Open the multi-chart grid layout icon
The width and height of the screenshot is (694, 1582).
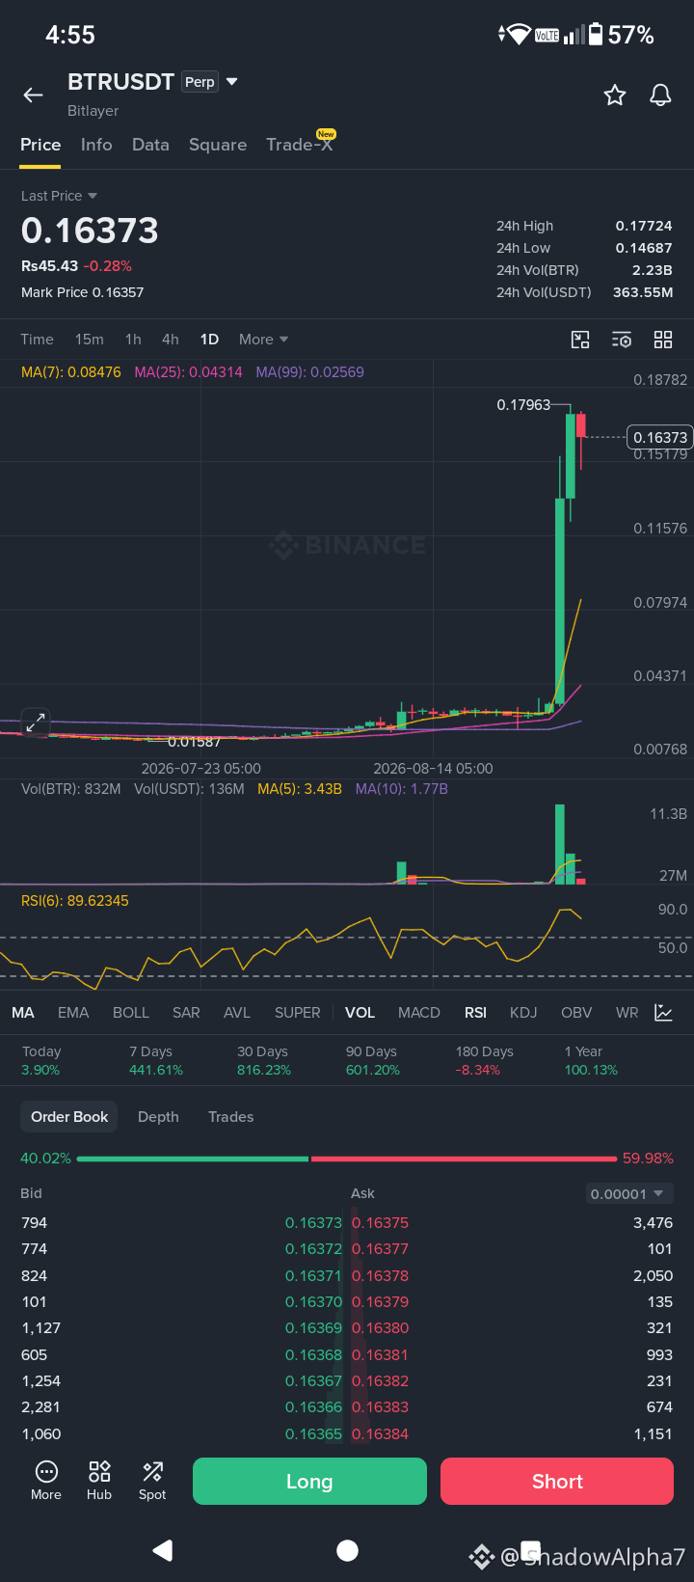coord(663,340)
